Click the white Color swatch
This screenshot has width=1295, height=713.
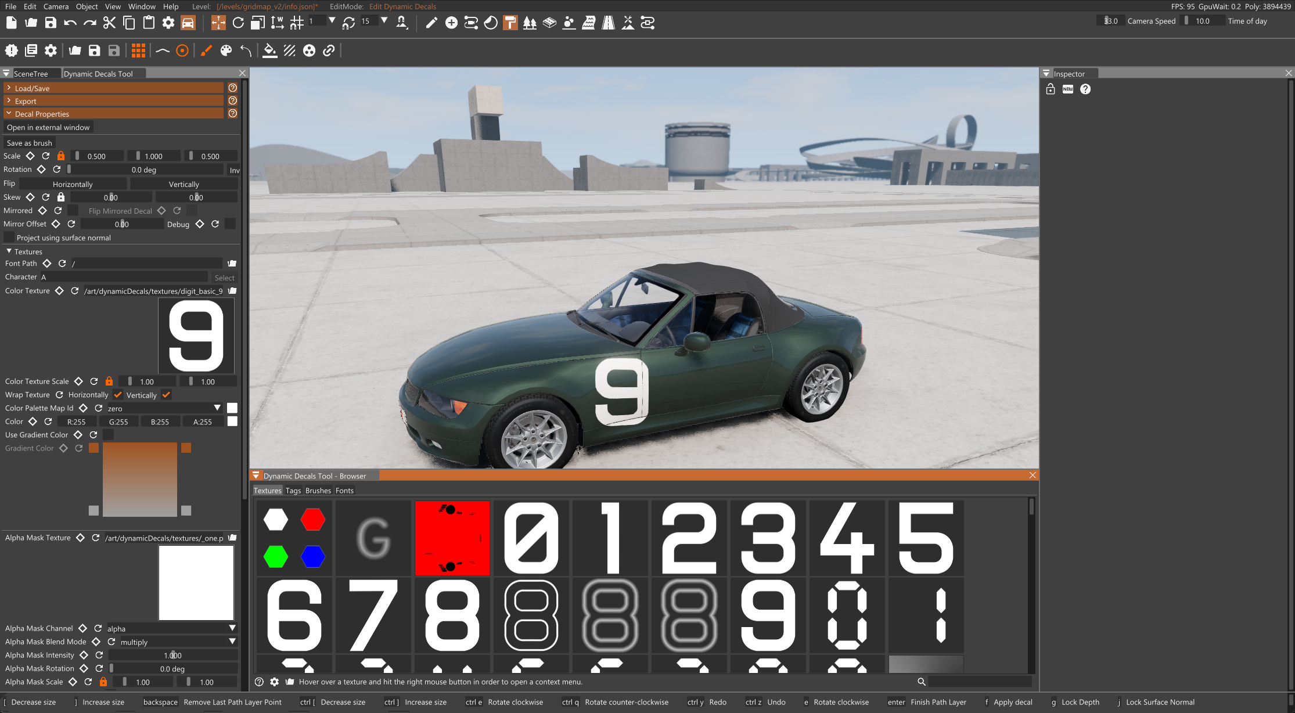[232, 422]
